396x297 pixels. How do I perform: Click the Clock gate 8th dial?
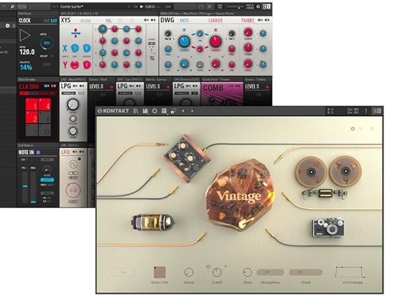coord(47,43)
